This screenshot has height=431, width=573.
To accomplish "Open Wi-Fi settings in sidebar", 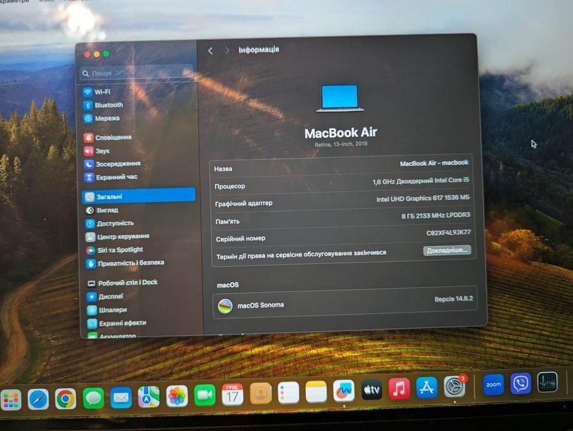I will tap(97, 92).
